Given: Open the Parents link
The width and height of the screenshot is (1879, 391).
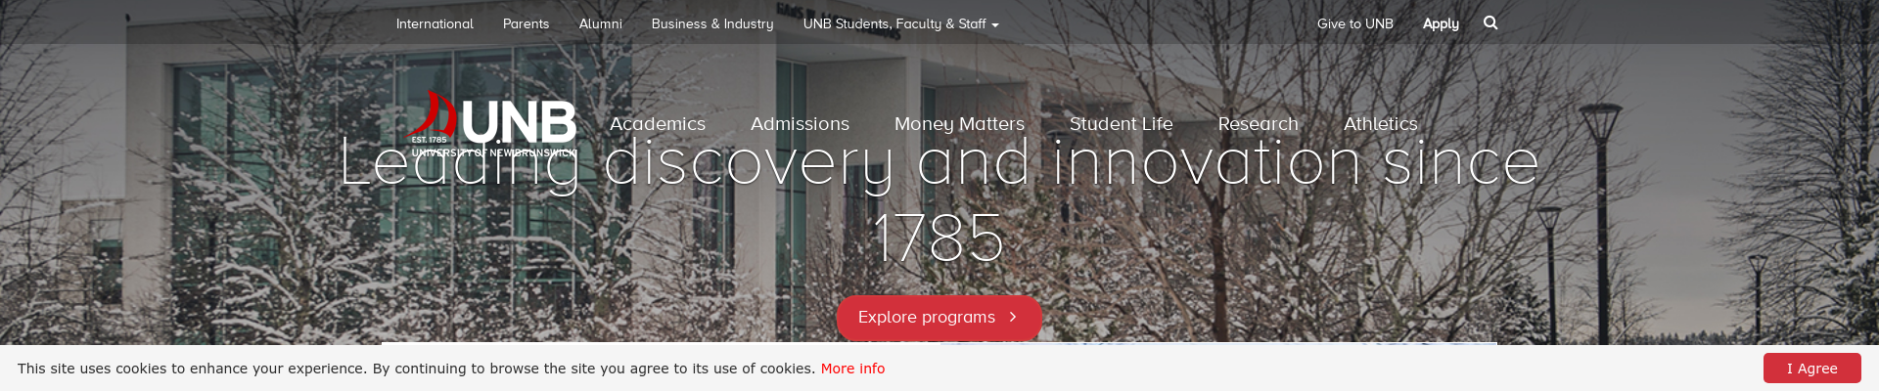Looking at the screenshot, I should click(526, 24).
